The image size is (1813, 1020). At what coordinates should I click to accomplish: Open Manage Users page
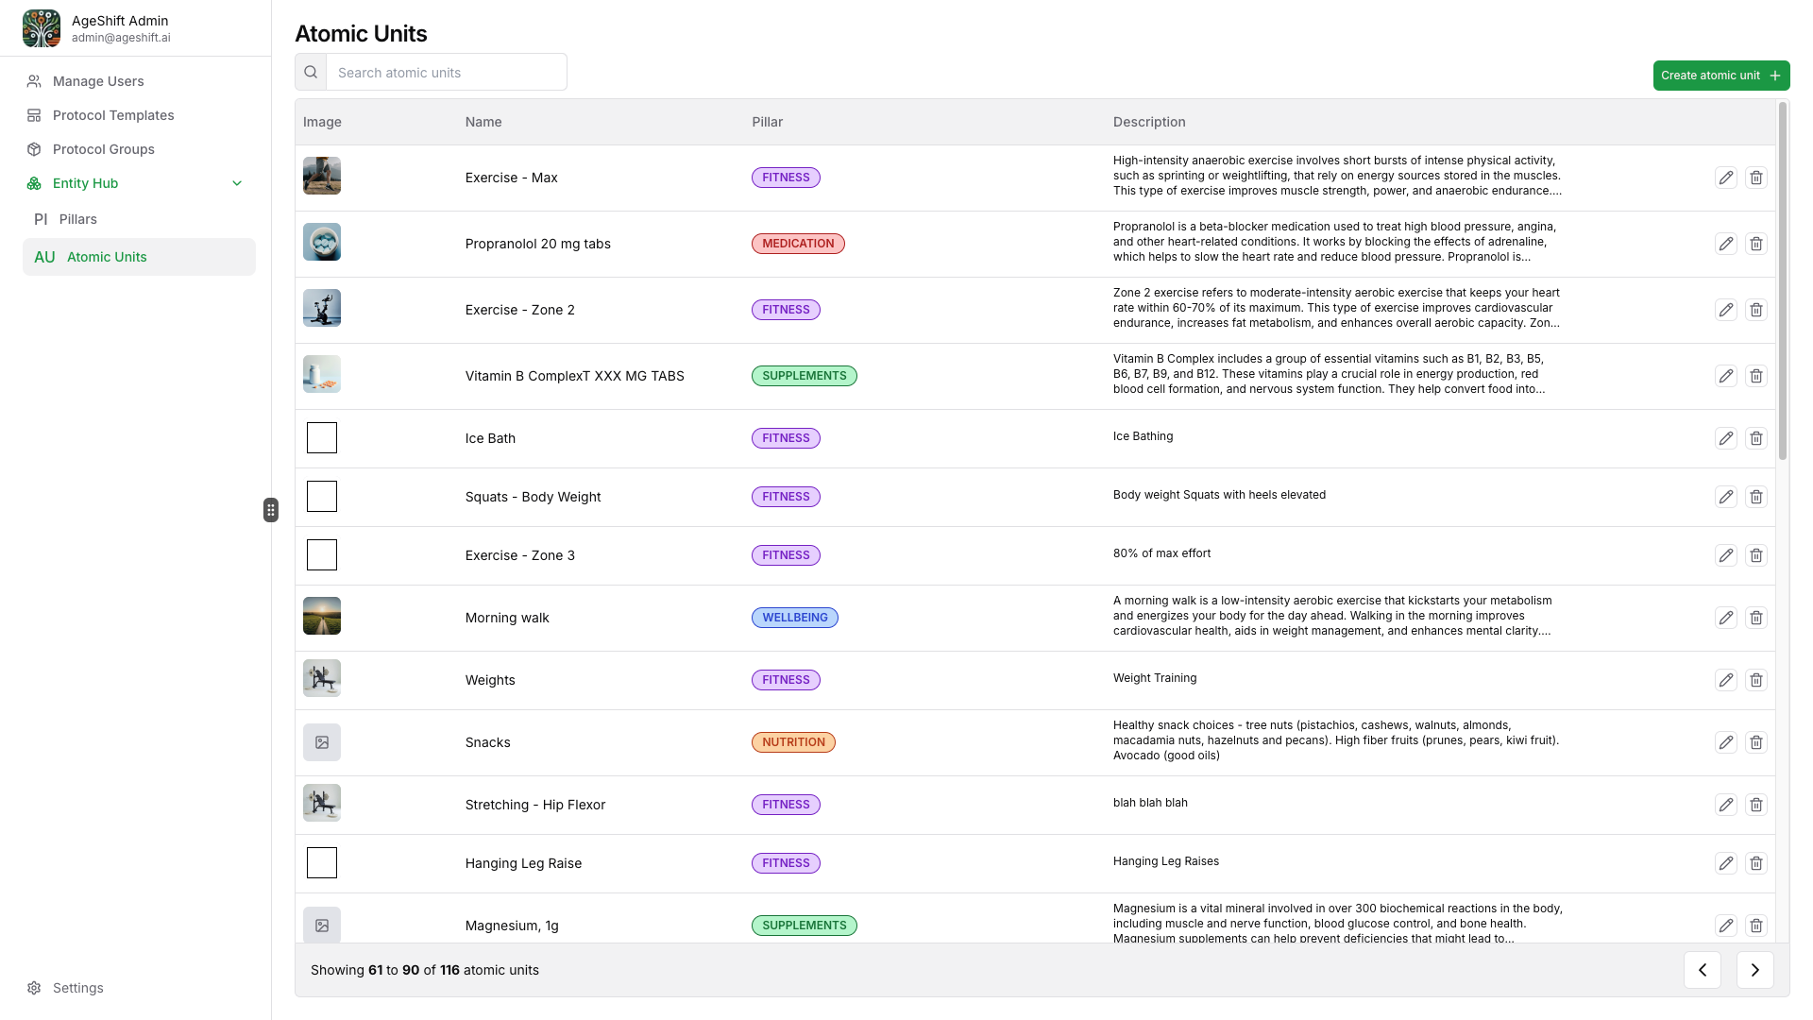coord(98,81)
